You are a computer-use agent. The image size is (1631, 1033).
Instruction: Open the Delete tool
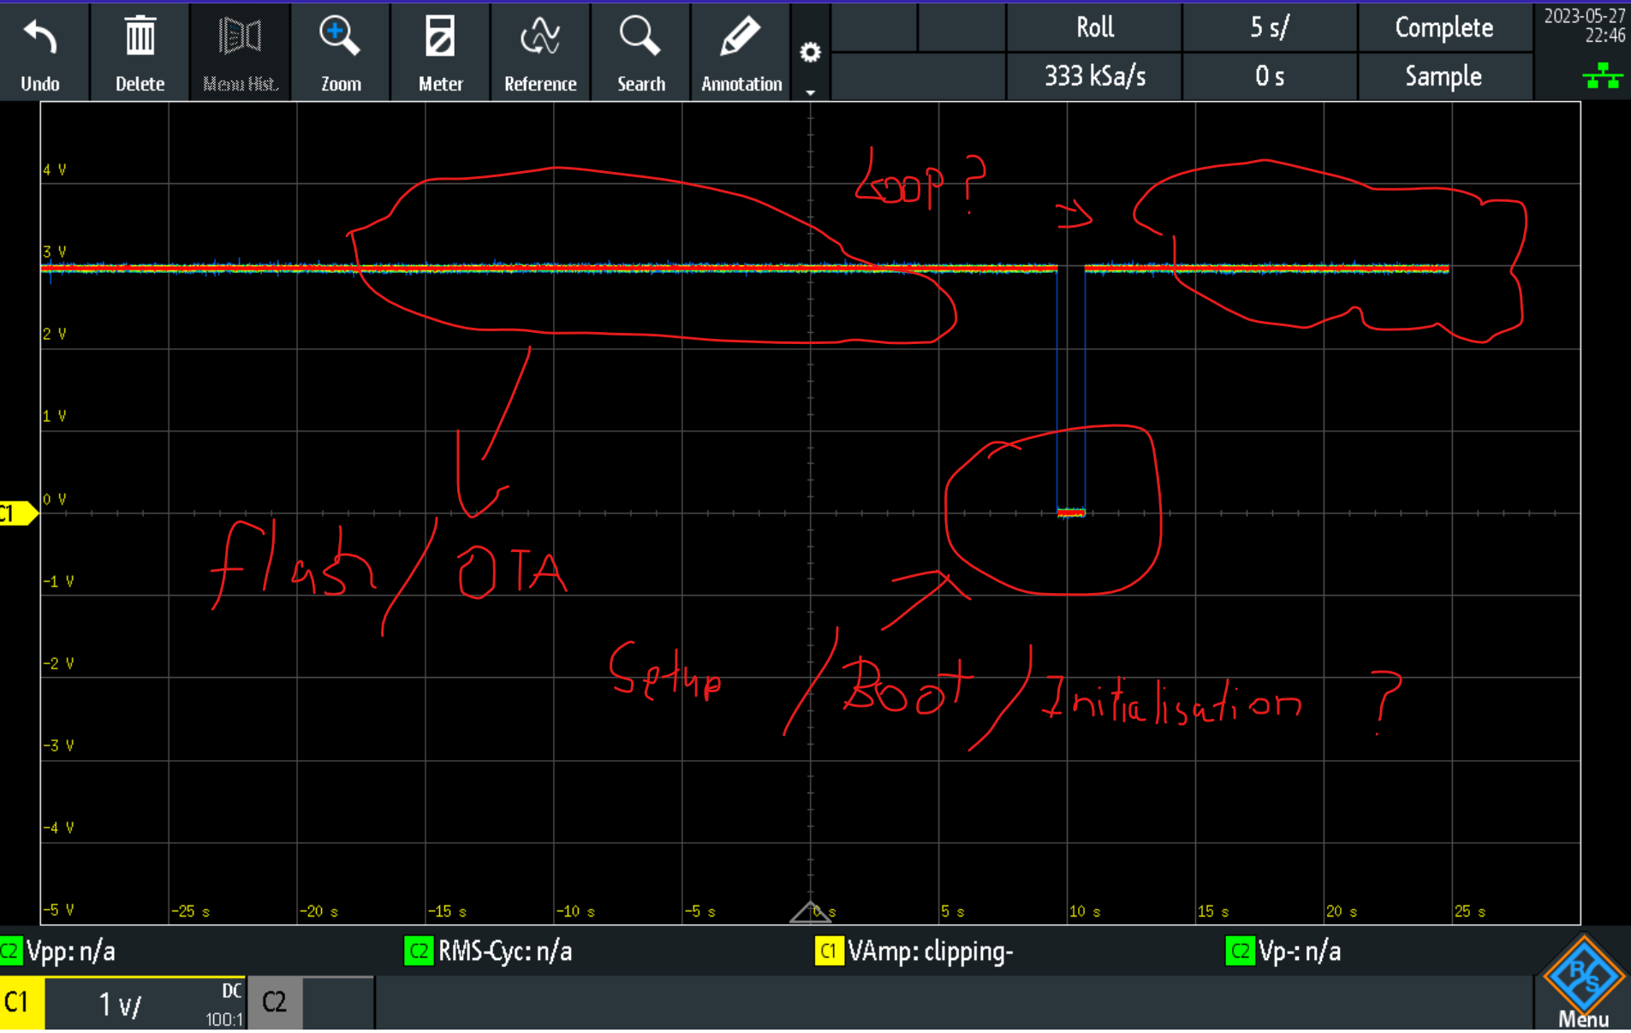[139, 51]
